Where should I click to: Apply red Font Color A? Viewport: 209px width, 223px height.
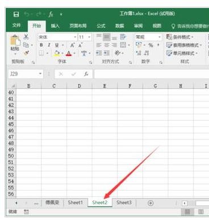pyautogui.click(x=69, y=53)
